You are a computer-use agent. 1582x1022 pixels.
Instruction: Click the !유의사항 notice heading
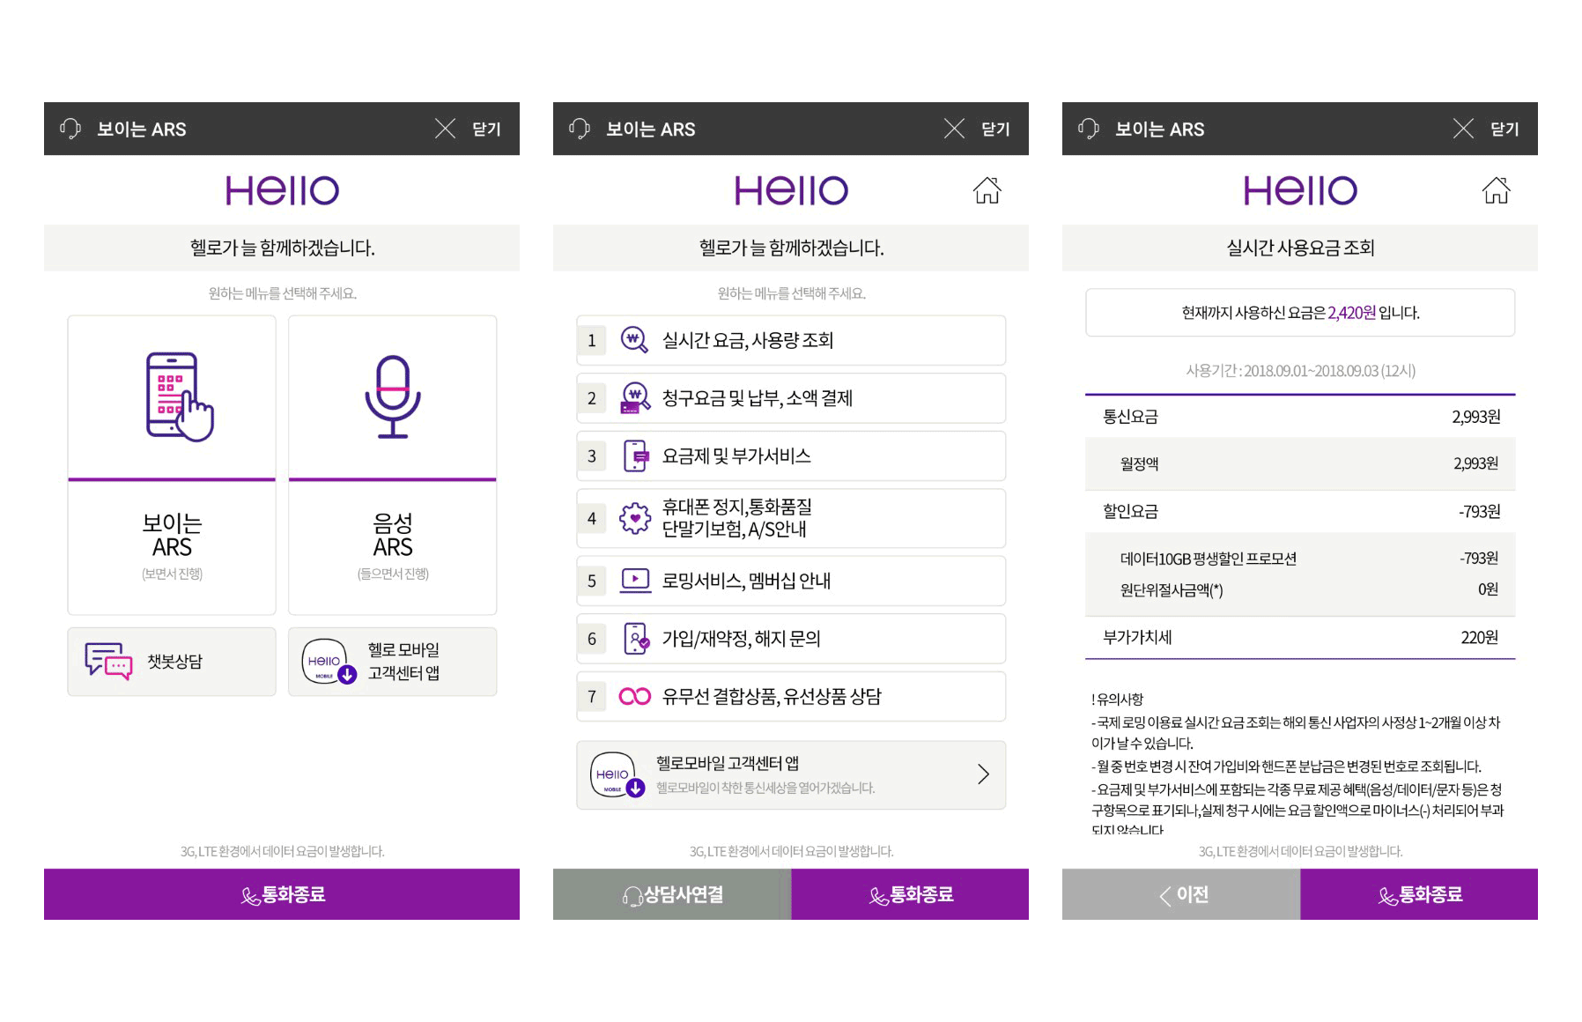point(1117,700)
